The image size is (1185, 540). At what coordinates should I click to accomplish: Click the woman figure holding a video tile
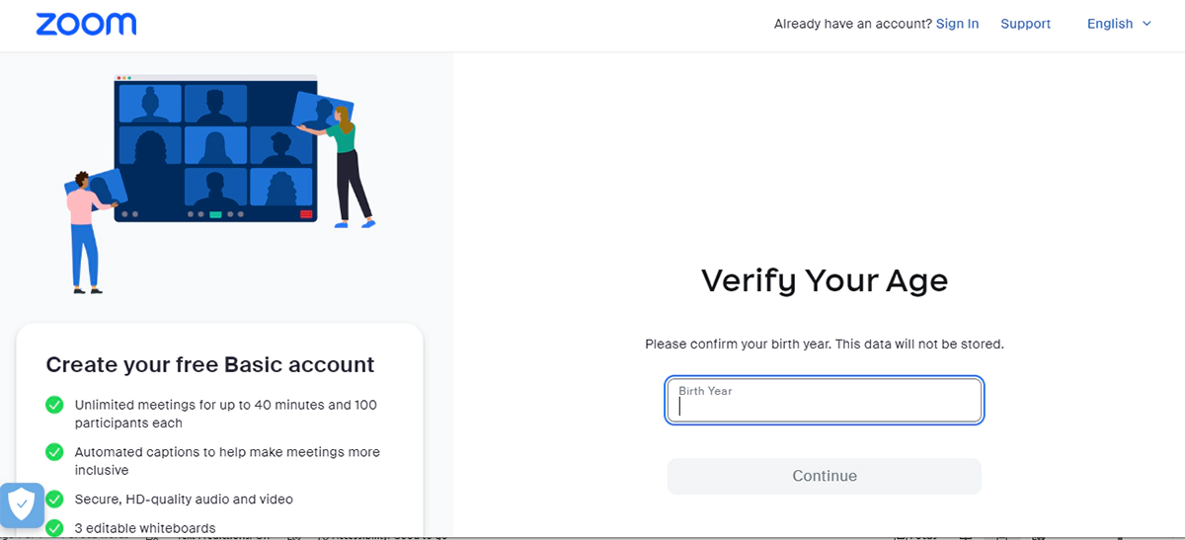pyautogui.click(x=346, y=164)
